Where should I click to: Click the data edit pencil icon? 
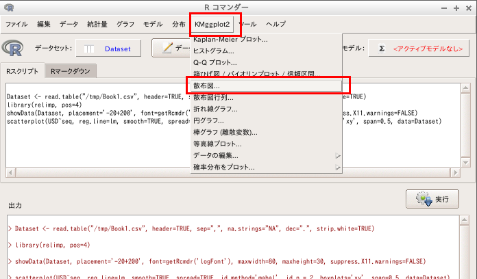[x=167, y=48]
